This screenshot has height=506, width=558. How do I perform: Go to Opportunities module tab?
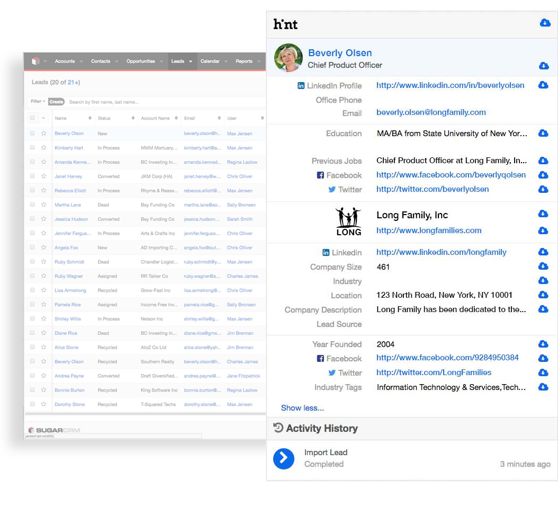point(141,61)
